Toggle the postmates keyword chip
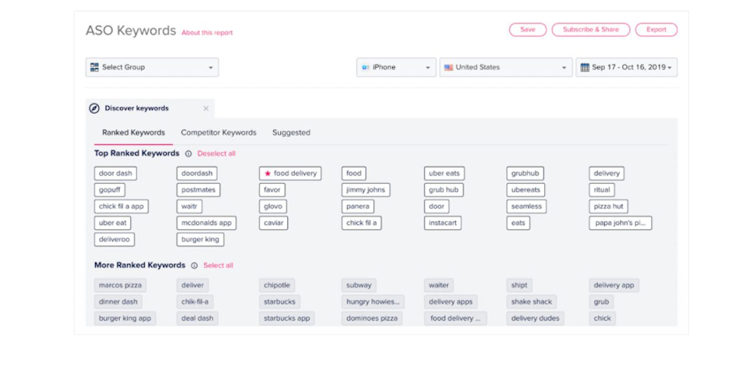 (199, 190)
